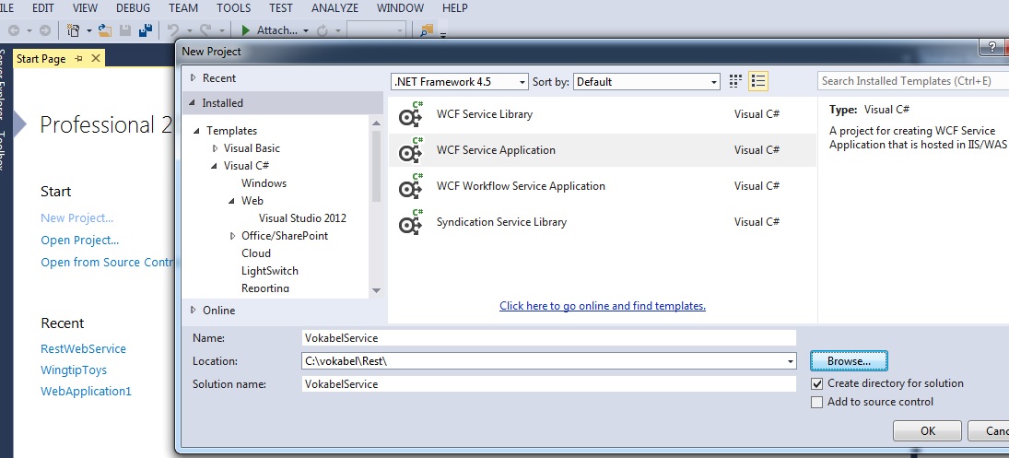This screenshot has height=458, width=1009.
Task: Open the Location path dropdown arrow
Action: 791,361
